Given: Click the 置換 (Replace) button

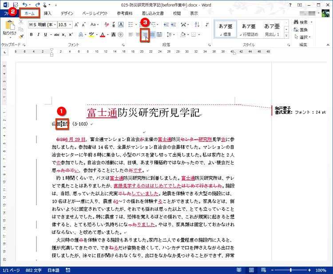Looking at the screenshot, I should click(301, 29).
